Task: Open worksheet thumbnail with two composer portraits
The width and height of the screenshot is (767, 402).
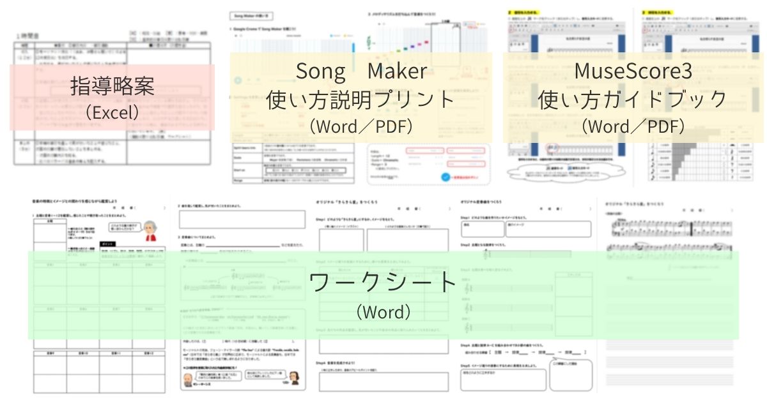Action: pyautogui.click(x=242, y=294)
